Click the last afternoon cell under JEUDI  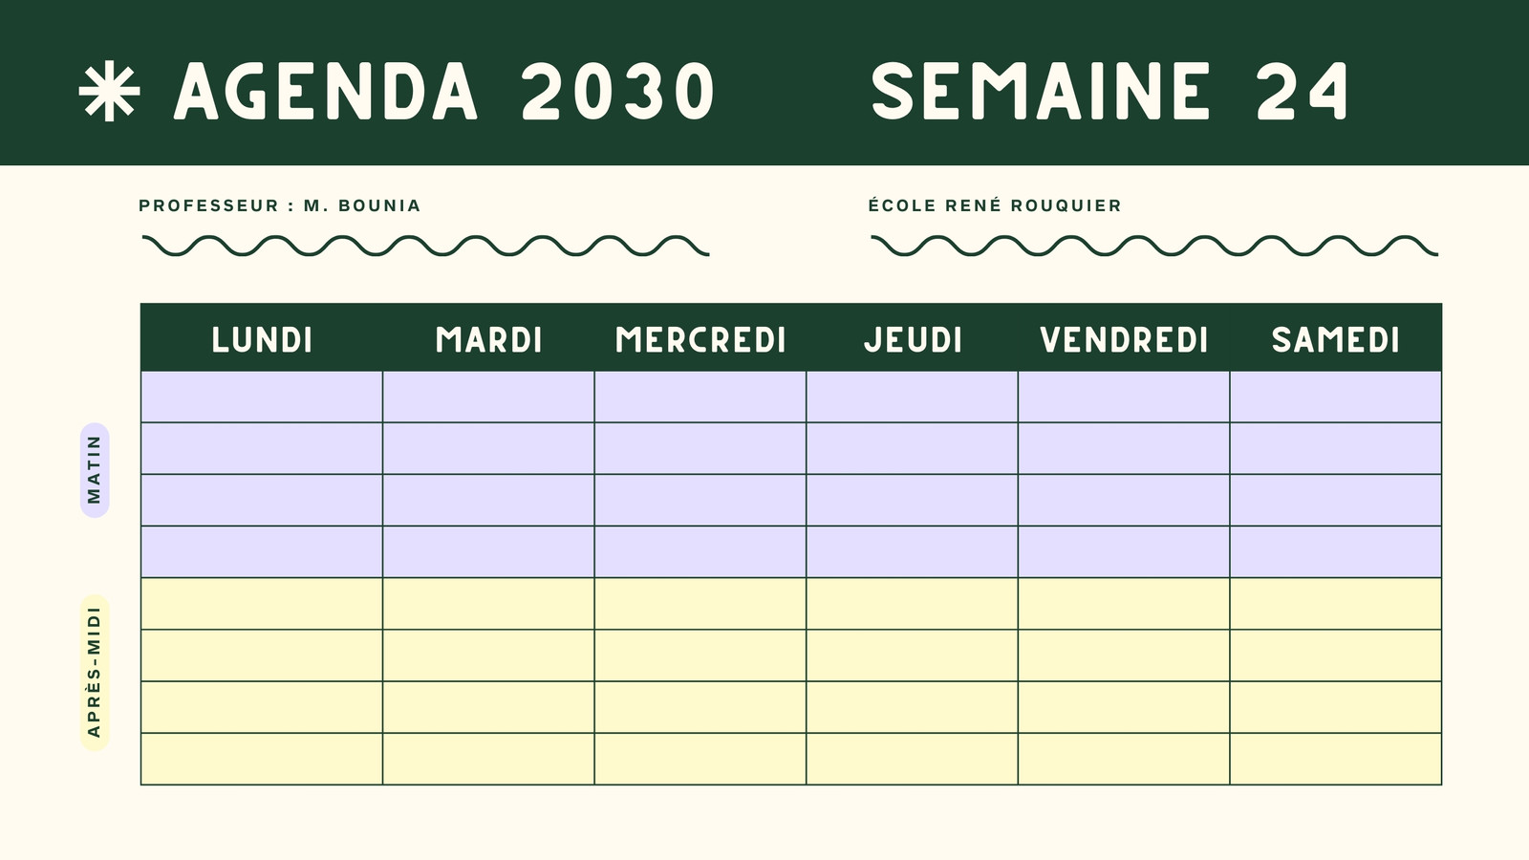(913, 759)
